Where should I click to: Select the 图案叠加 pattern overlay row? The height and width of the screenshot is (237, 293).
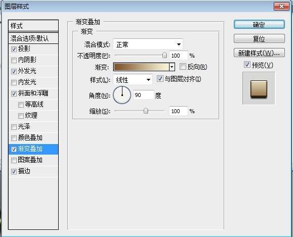coord(33,160)
